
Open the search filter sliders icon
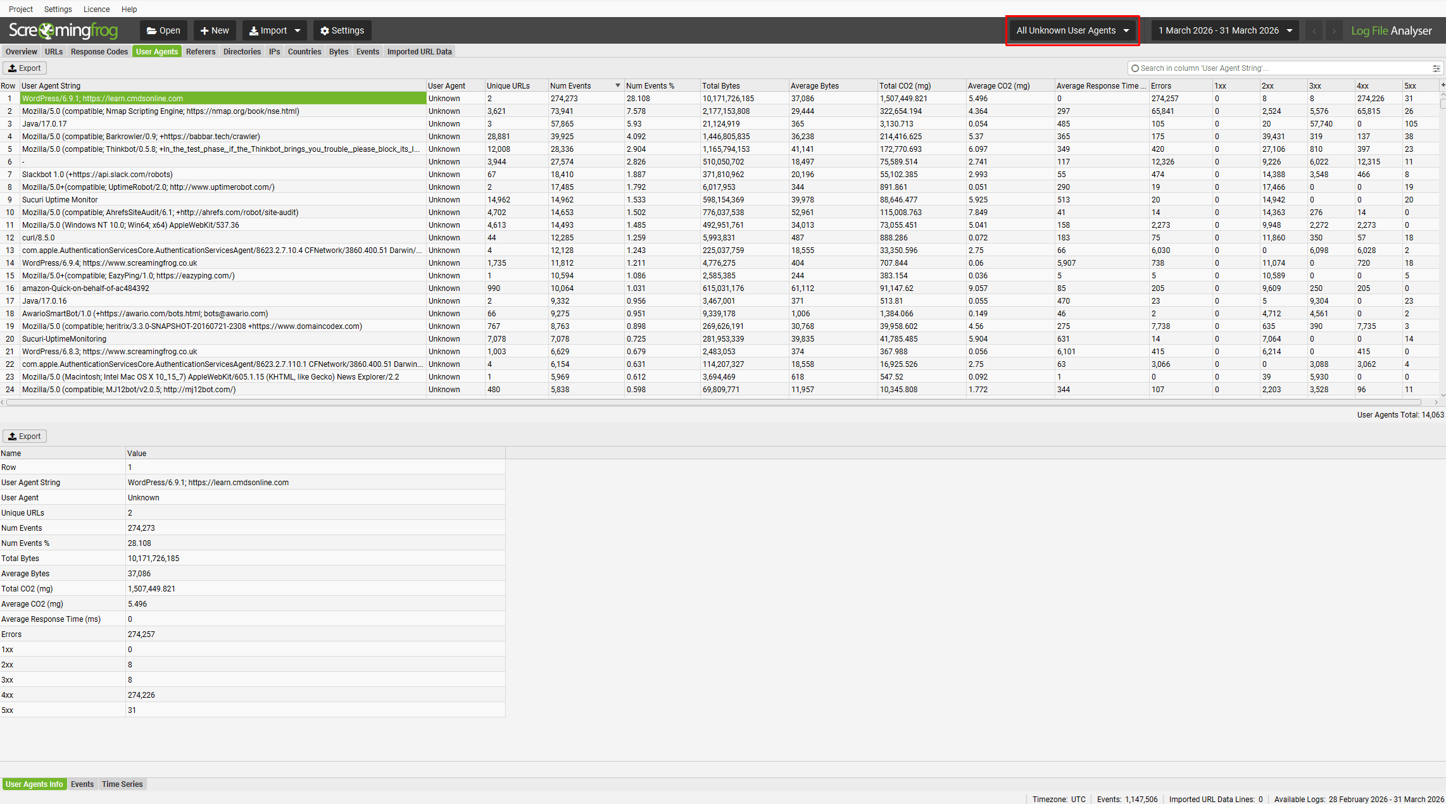click(x=1435, y=68)
